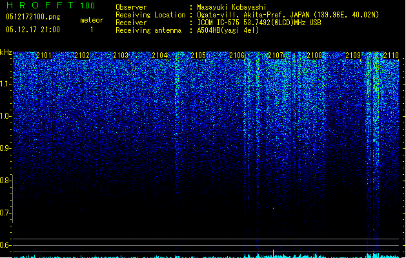Click the 2105 time marker
This screenshot has height=258, width=406.
click(198, 55)
